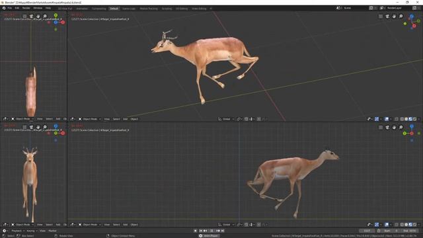The height and width of the screenshot is (238, 423).
Task: Click the zoom magnifier icon in perspective viewport
Action: coord(401,17)
